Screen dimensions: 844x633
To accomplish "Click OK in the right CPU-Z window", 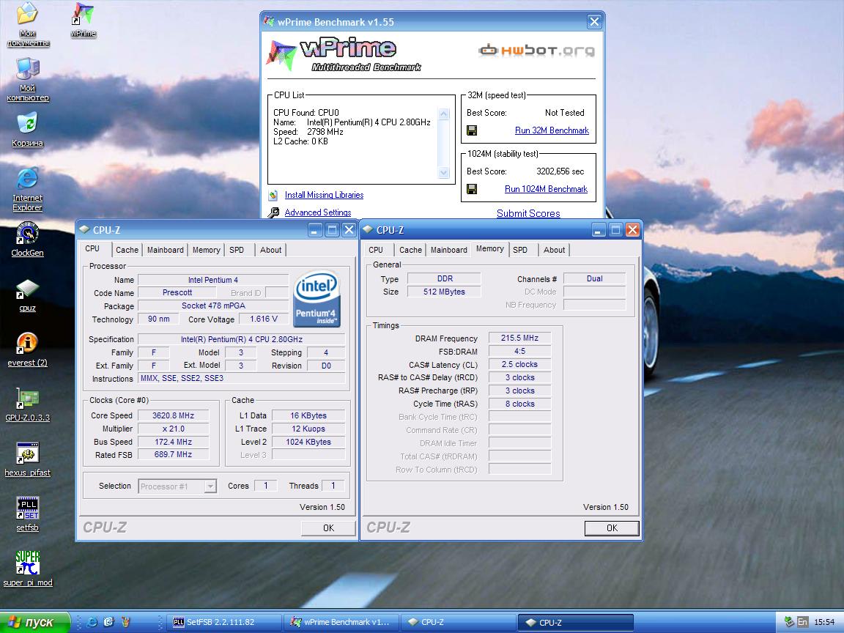I will click(612, 528).
